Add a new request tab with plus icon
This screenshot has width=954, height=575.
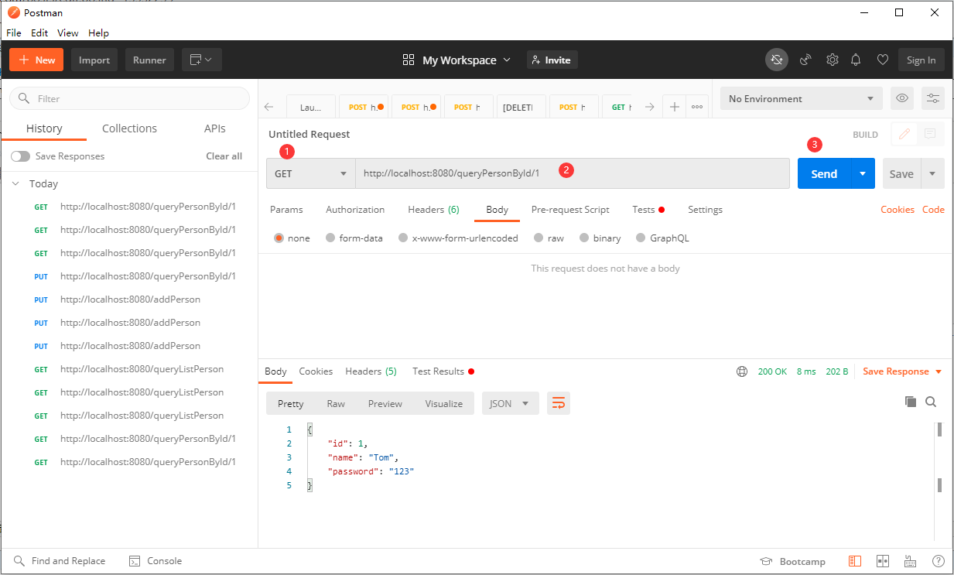pos(675,107)
